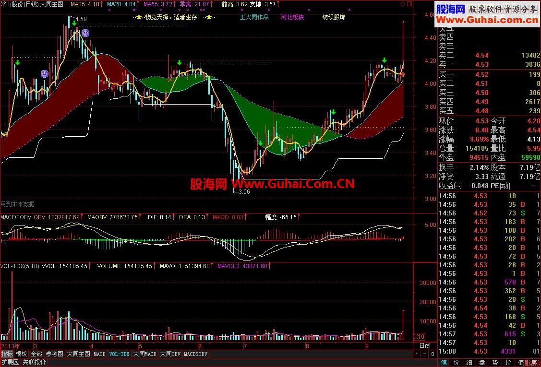Click the 买一 4.52 bid row
The image size is (541, 367).
pos(489,74)
